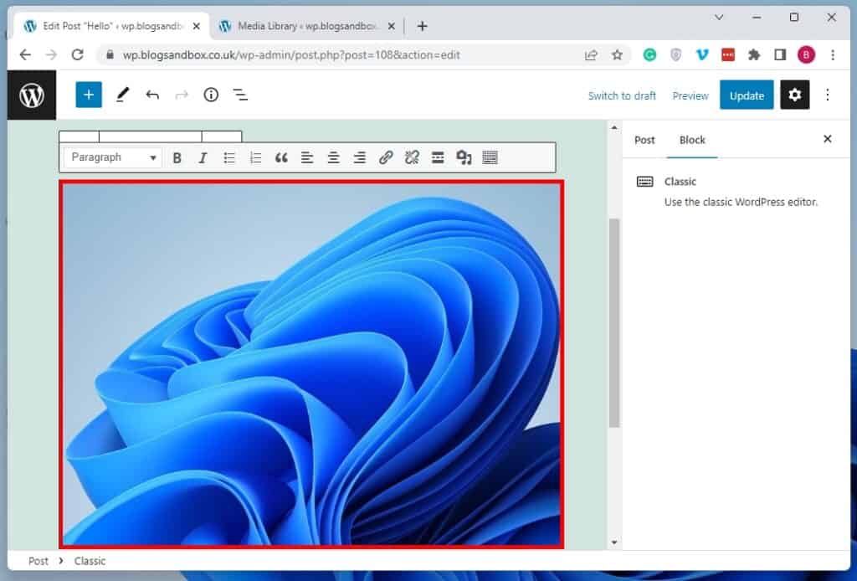Image resolution: width=857 pixels, height=581 pixels.
Task: Click Post in the bottom breadcrumb
Action: pos(38,561)
